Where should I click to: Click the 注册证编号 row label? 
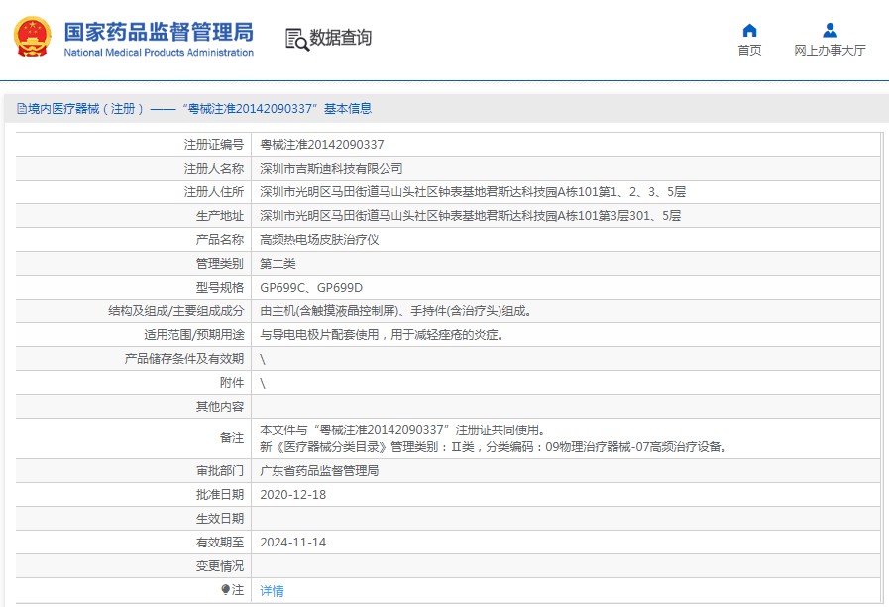pos(214,145)
